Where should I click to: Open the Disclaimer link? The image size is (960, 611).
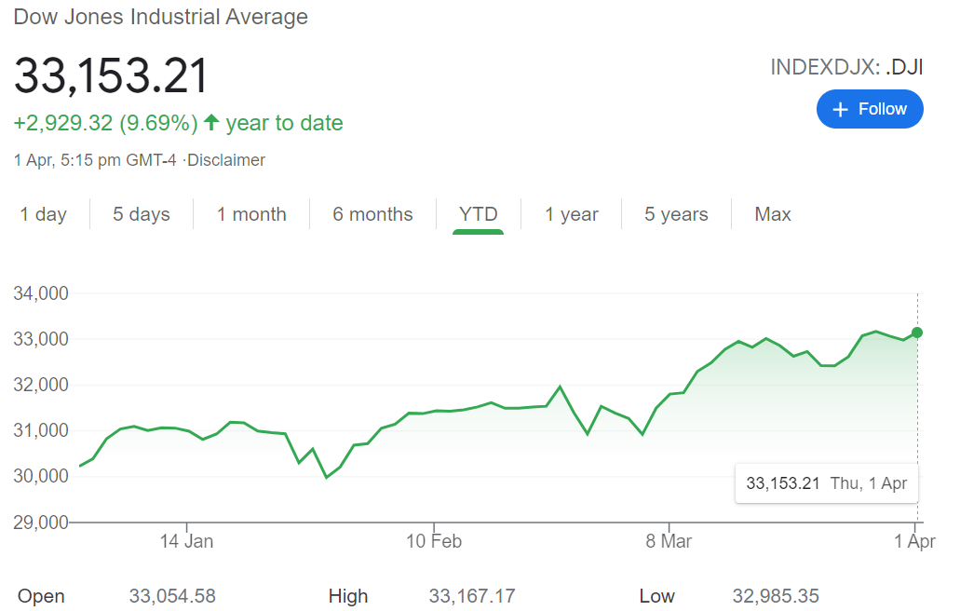pyautogui.click(x=227, y=160)
